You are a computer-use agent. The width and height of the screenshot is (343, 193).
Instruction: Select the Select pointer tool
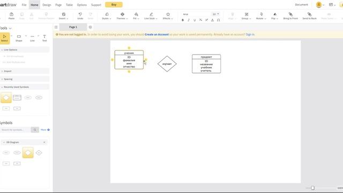(4, 38)
